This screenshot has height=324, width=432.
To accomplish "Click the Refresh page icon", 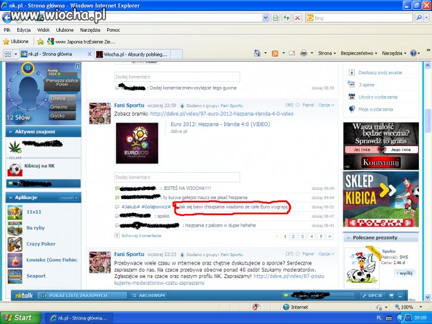I will click(x=286, y=18).
